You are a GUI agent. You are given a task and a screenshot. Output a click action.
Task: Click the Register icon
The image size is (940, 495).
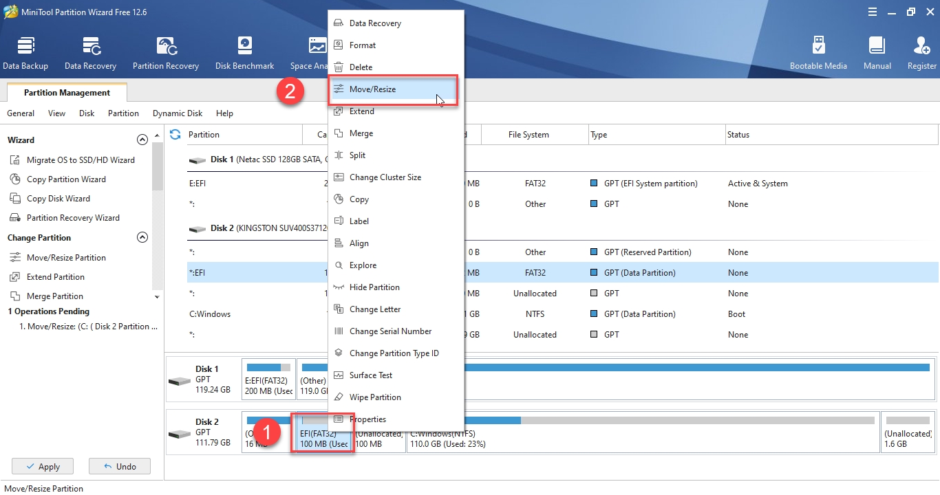[x=921, y=54]
